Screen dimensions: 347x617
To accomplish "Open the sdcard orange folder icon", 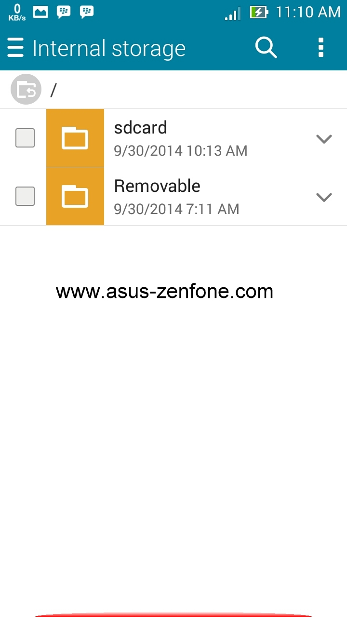I will click(75, 138).
